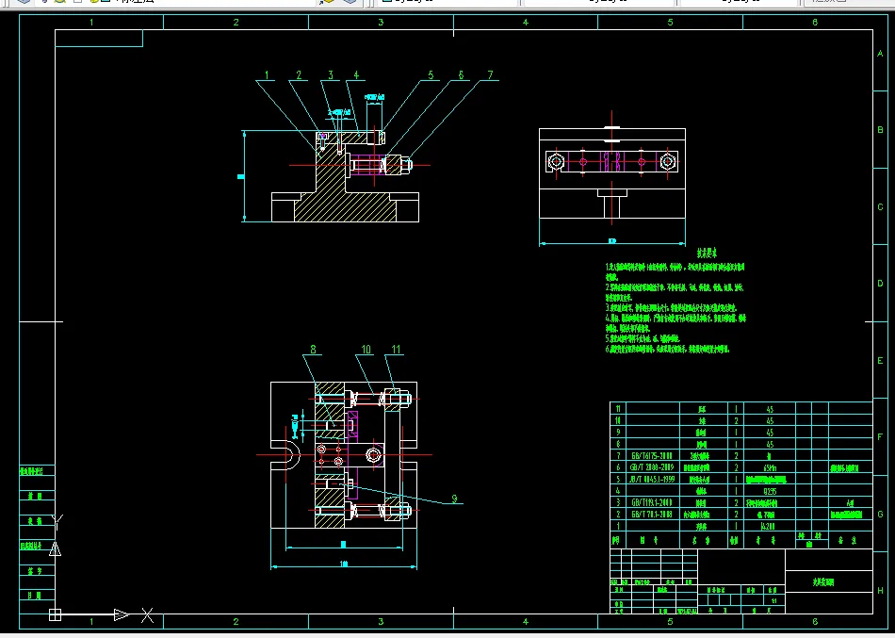
Task: Click material 65Mn in parts list row 6
Action: coord(770,467)
